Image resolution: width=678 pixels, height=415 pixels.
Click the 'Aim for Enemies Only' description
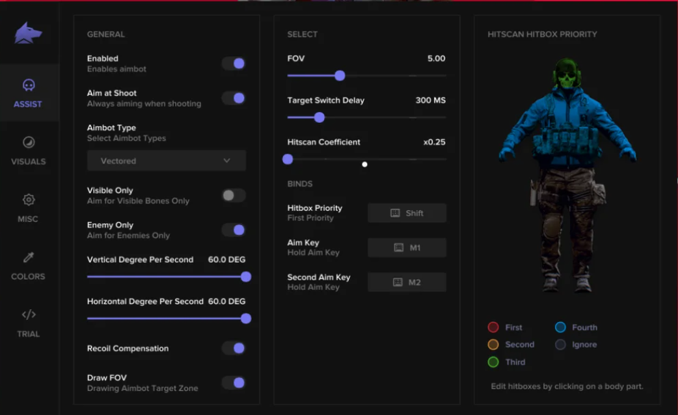point(128,235)
